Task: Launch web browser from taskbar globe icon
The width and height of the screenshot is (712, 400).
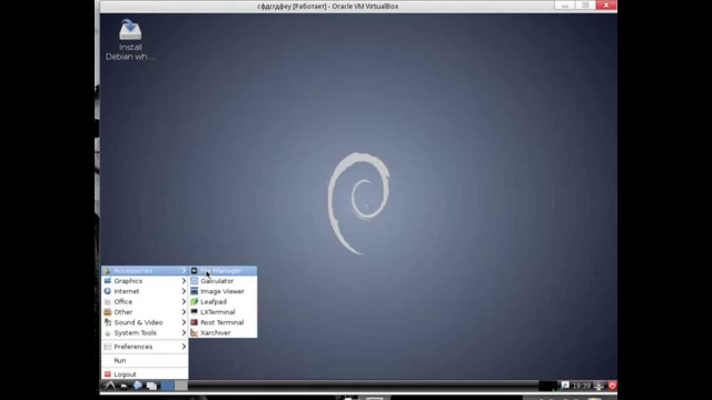Action: pos(137,386)
